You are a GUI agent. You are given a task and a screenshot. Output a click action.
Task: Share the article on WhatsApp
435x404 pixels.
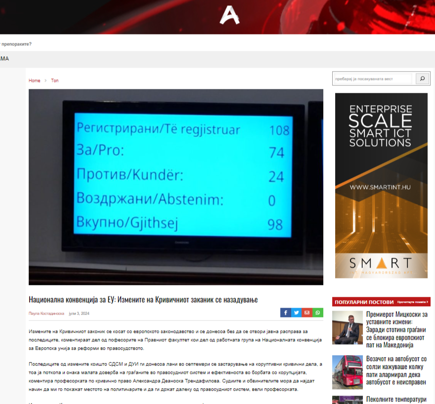[x=318, y=313]
